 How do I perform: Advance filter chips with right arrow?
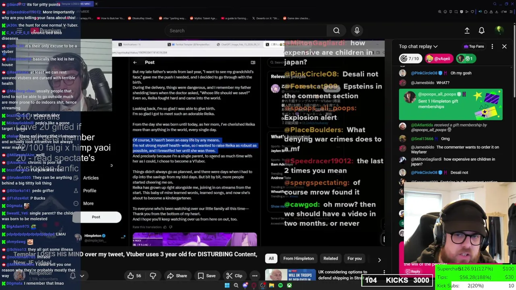click(379, 260)
